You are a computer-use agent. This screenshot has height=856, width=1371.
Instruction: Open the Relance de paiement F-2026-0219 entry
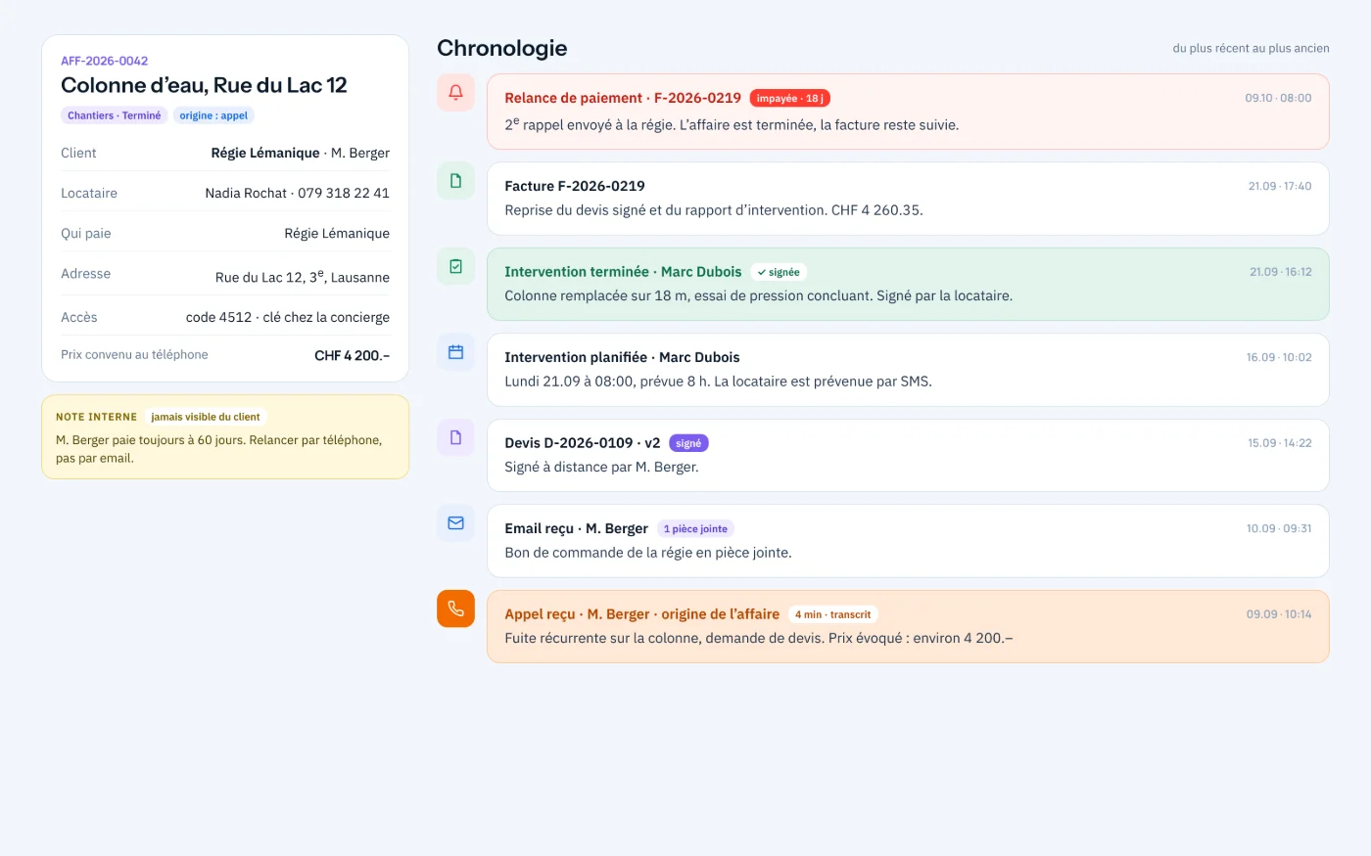908,112
